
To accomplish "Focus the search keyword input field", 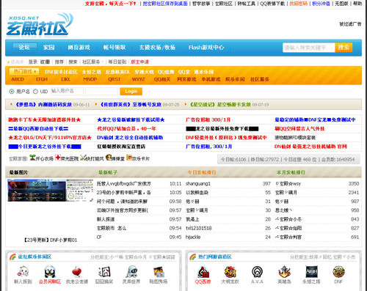I will tap(309, 48).
